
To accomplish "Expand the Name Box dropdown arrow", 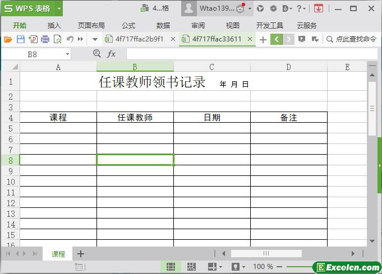I will [x=67, y=54].
